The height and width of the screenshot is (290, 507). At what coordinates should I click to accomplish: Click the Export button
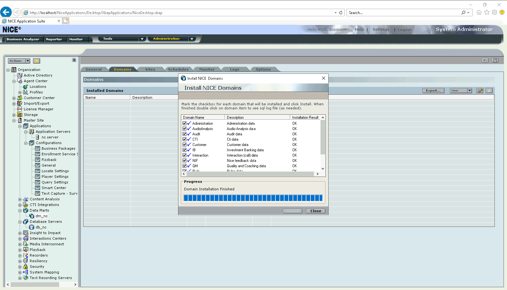(x=433, y=91)
